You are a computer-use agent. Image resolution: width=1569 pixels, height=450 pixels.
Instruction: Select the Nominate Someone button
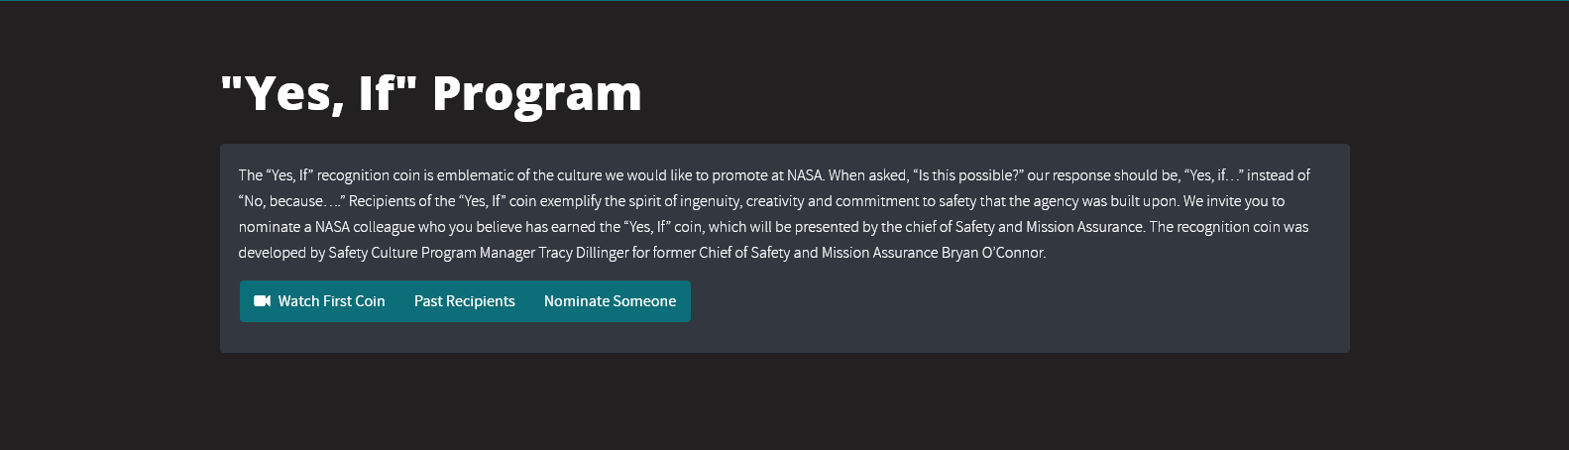click(611, 301)
